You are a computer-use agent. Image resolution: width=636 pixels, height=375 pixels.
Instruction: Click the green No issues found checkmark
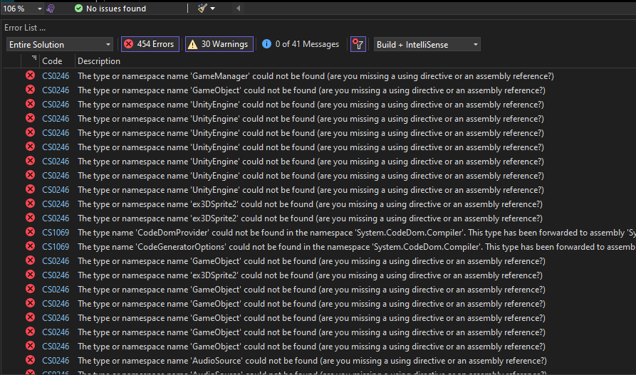click(78, 9)
